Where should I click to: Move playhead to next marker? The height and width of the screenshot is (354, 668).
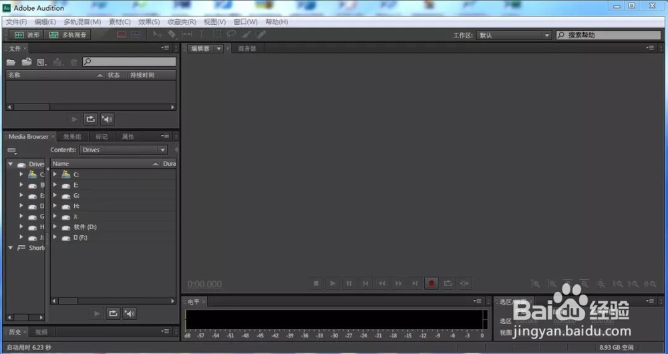[415, 283]
